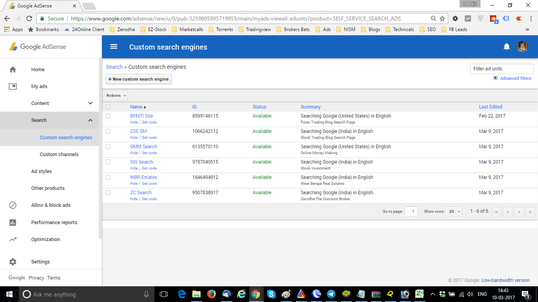Screen dimensions: 538x302
Task: Click the Optimization trend icon
Action: pos(13,239)
